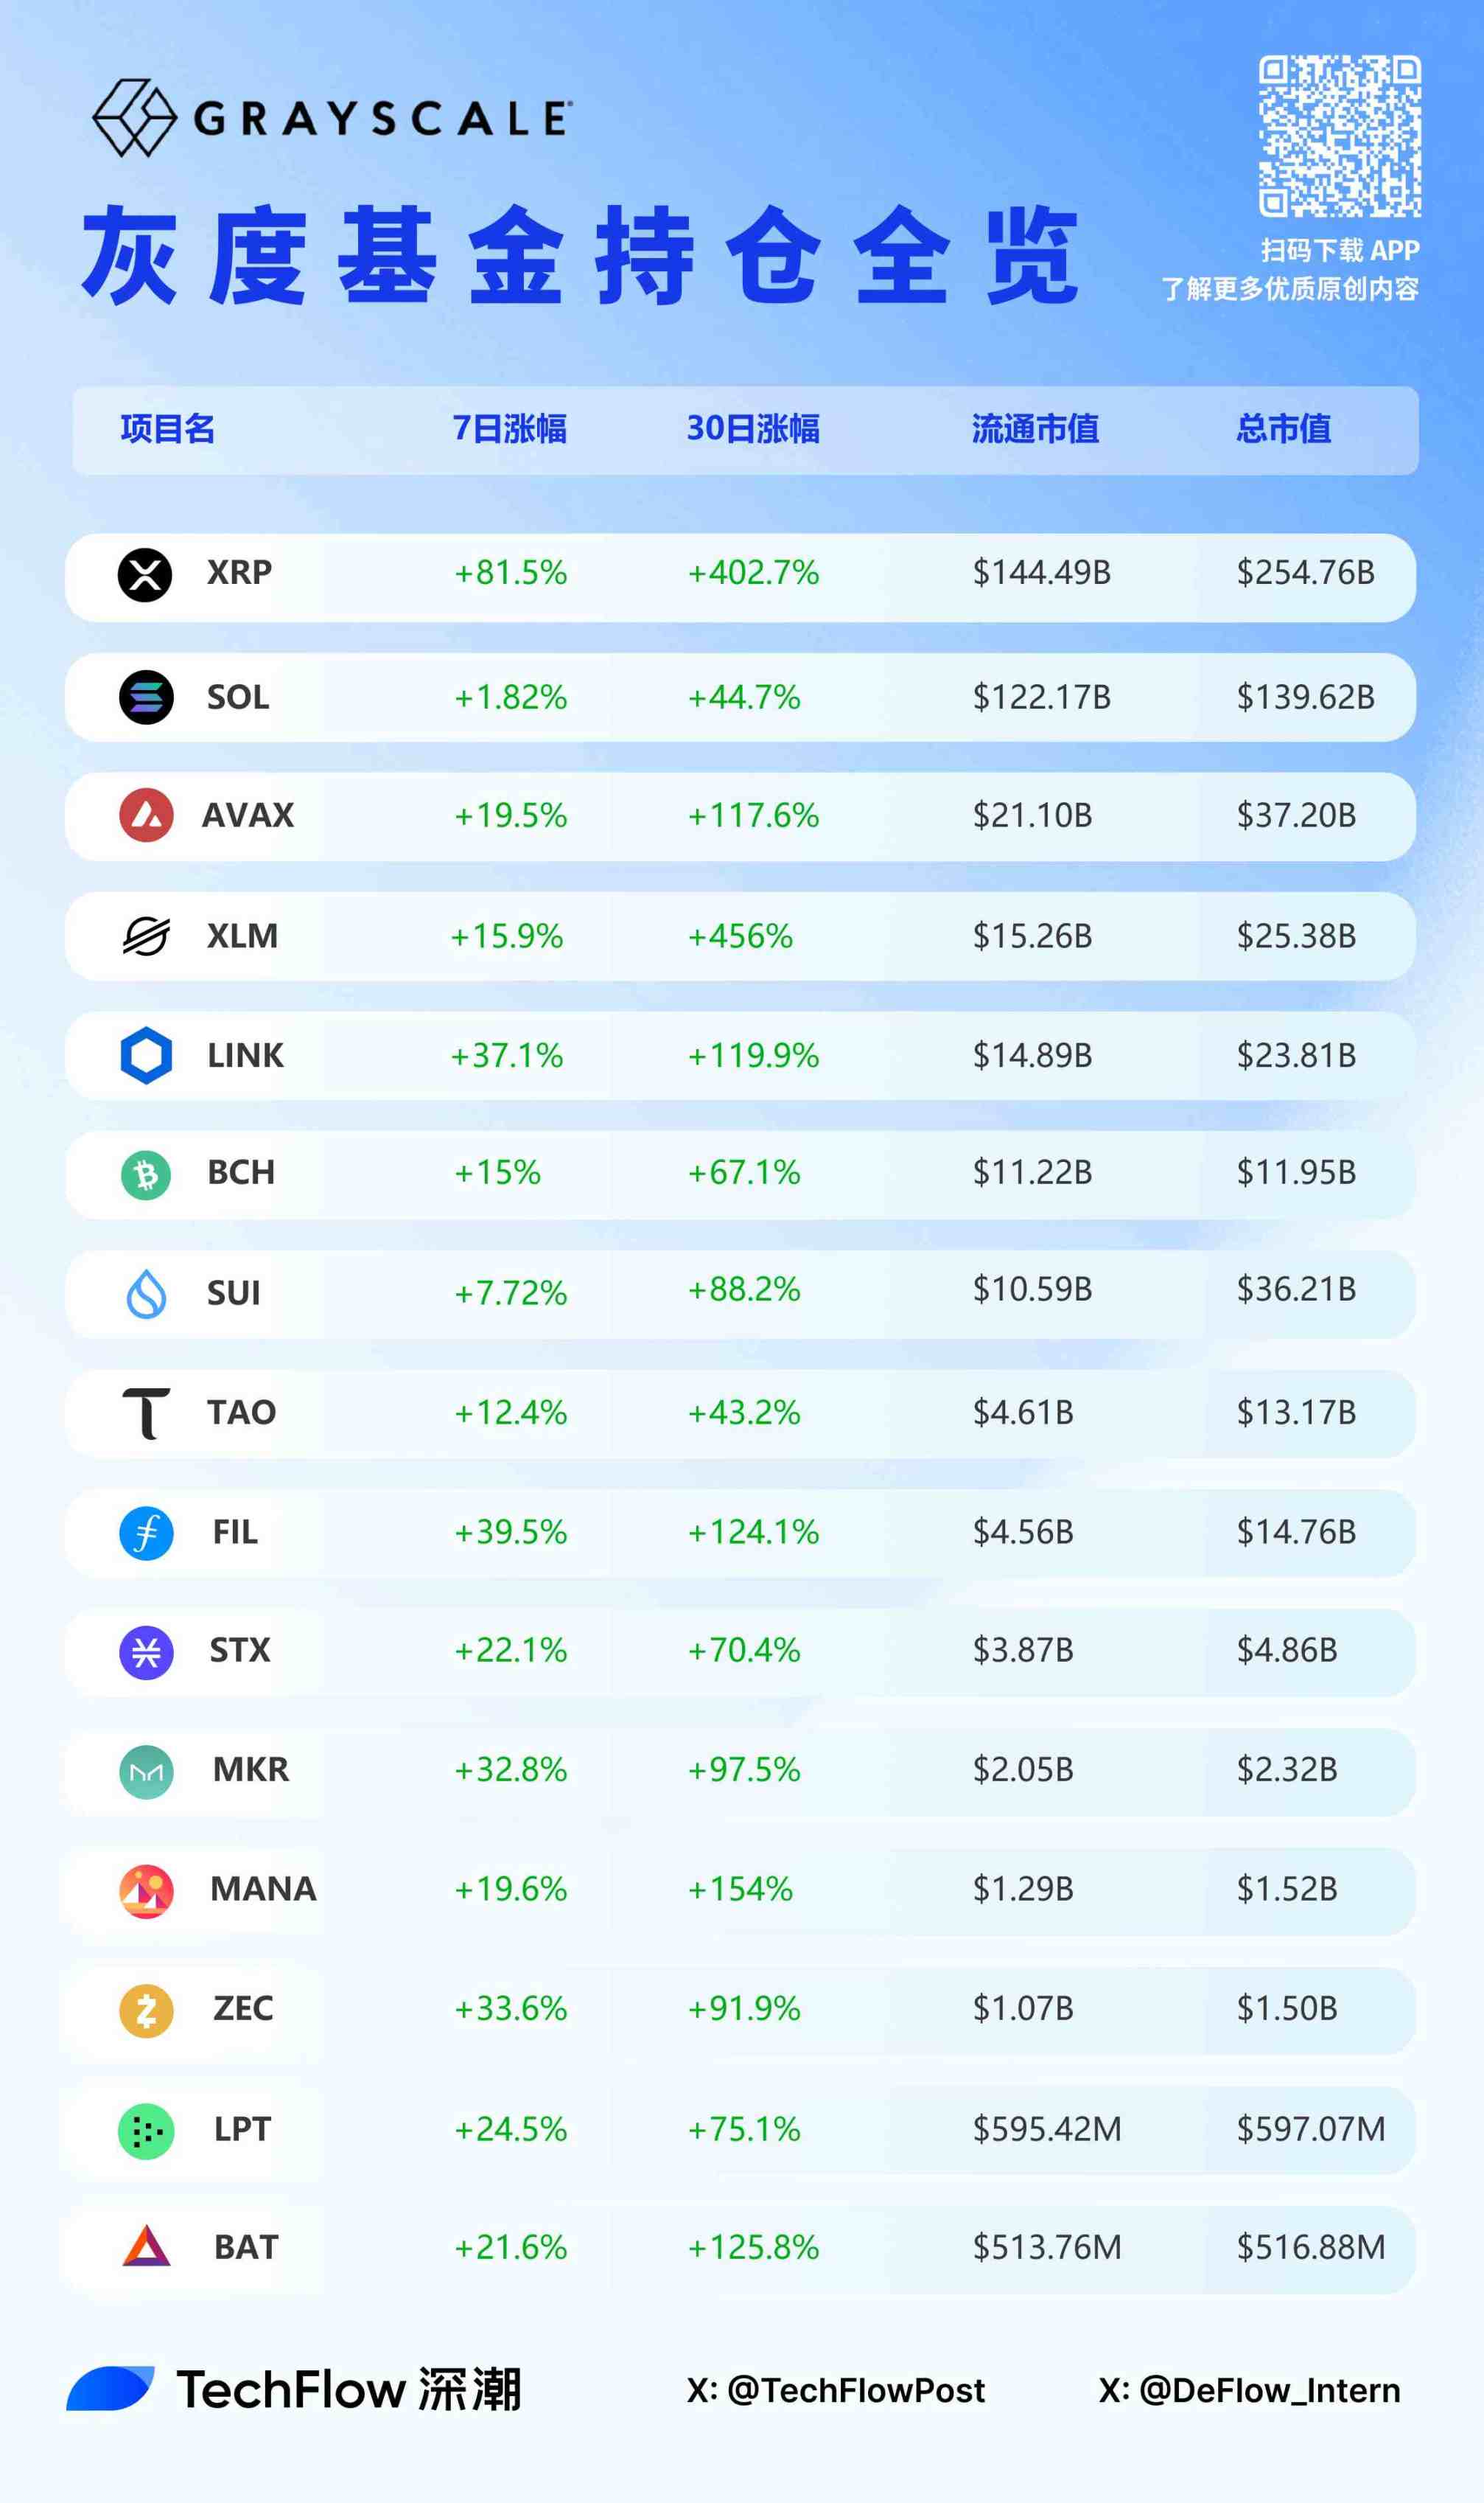This screenshot has width=1484, height=2503.
Task: Click the BAT triangle icon
Action: (x=146, y=2247)
